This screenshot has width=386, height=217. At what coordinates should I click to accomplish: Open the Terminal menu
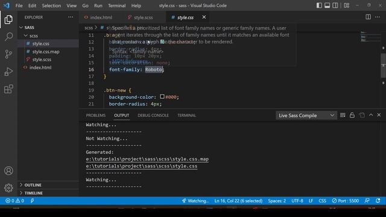click(x=116, y=5)
